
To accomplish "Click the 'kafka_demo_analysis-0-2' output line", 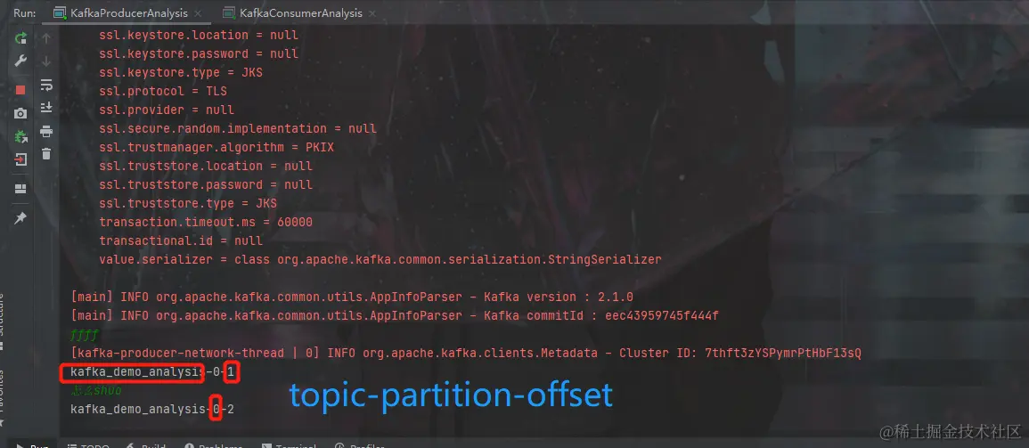I will [x=152, y=410].
